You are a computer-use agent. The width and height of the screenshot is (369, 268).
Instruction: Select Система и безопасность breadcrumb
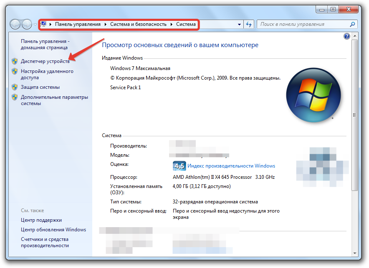click(138, 24)
